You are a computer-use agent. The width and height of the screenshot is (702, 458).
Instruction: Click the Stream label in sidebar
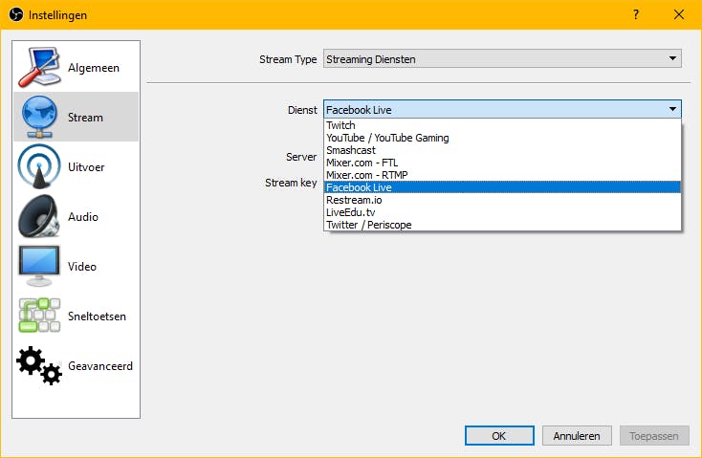coord(85,118)
